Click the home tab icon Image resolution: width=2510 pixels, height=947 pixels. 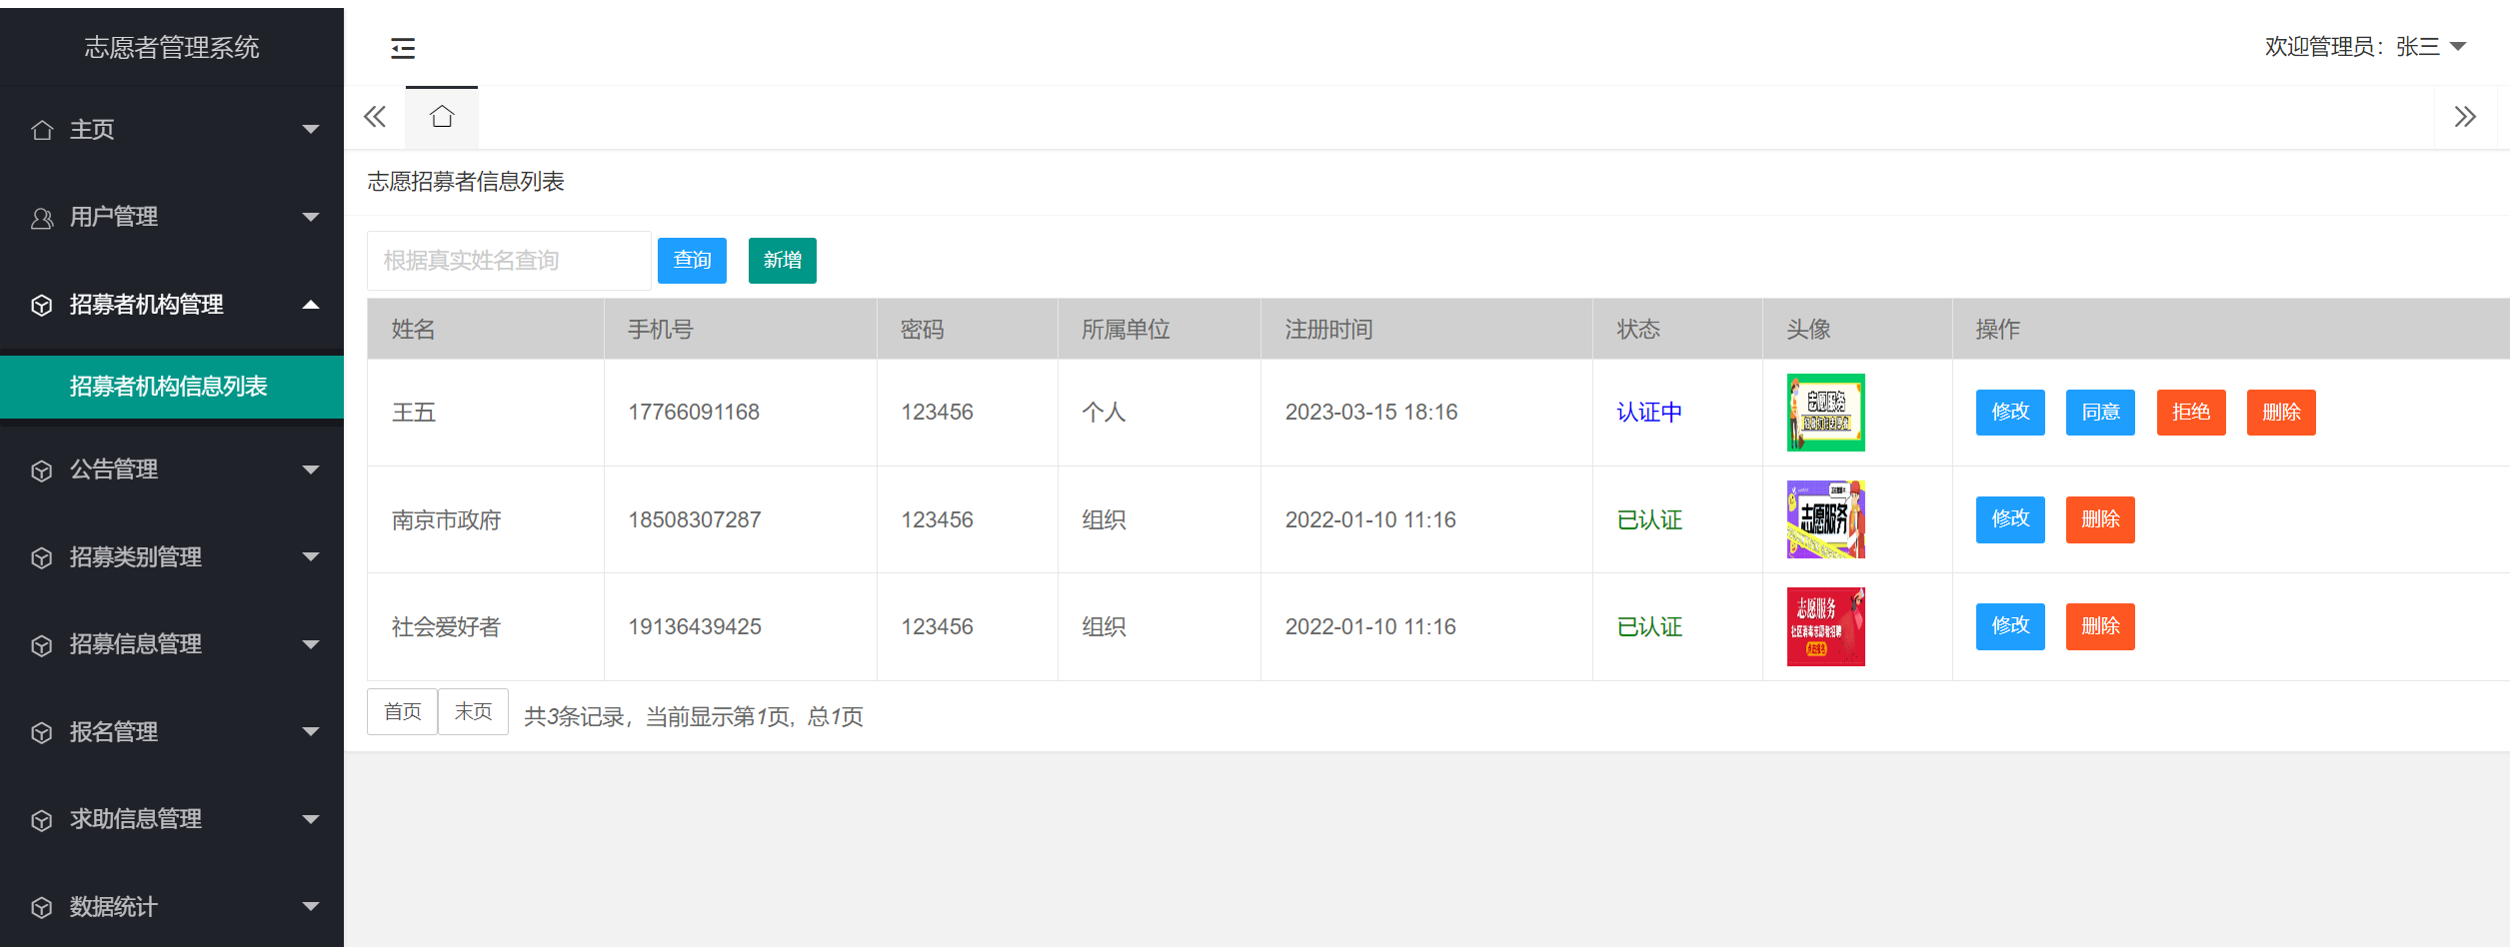[x=442, y=118]
